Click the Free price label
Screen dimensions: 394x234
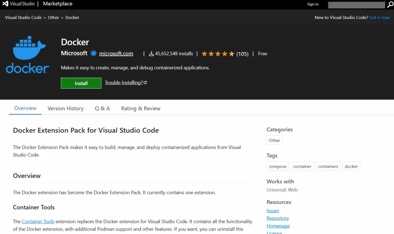(262, 54)
